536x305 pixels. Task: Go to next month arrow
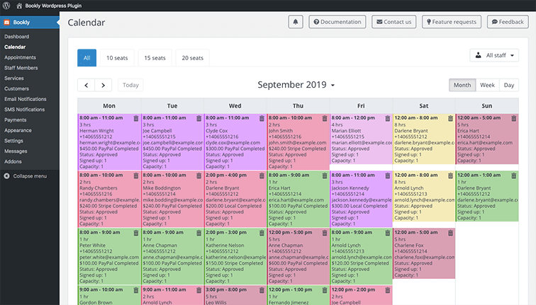coord(104,85)
